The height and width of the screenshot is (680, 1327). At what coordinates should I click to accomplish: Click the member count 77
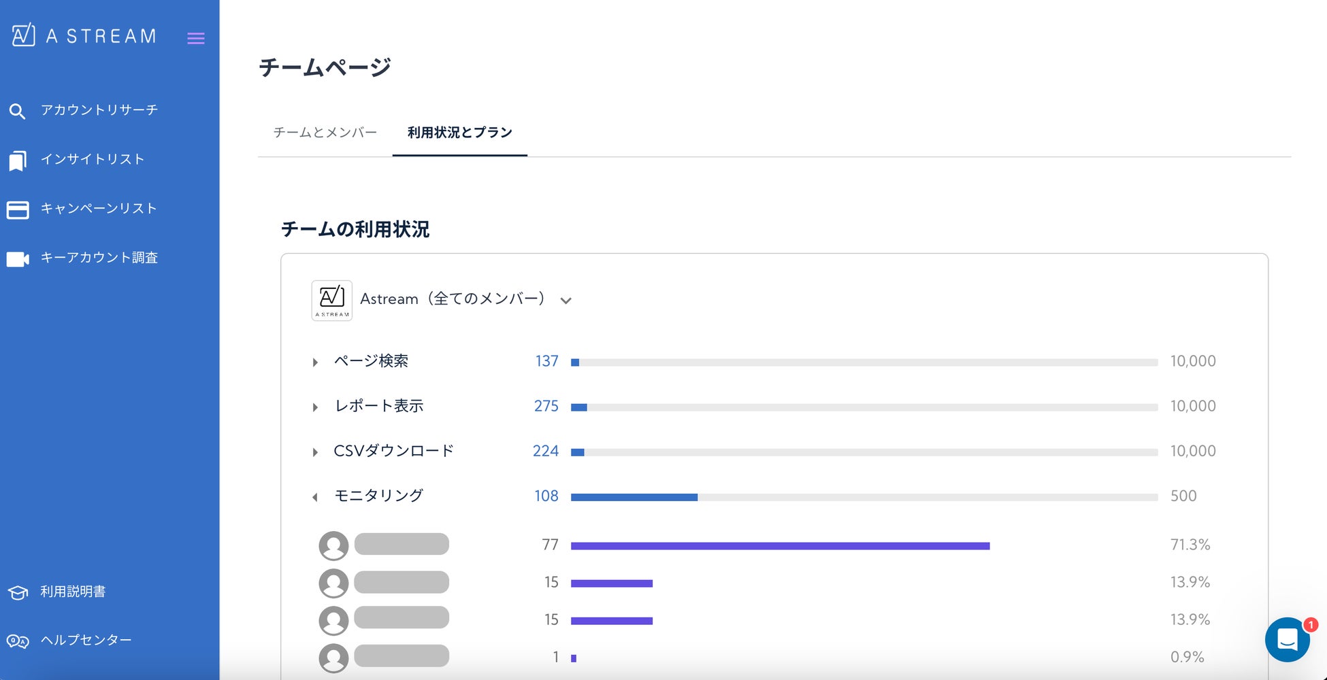[550, 545]
